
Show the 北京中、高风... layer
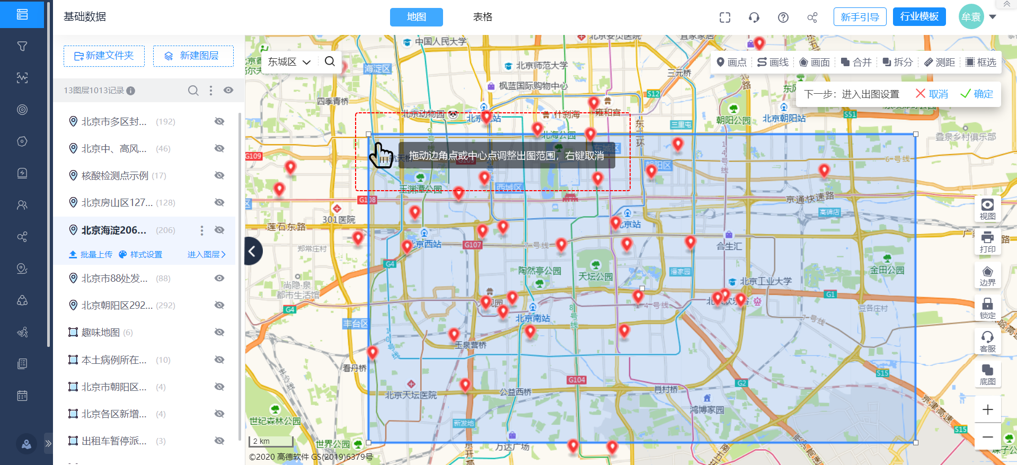coord(219,148)
